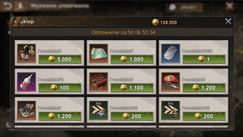
Task: Select the metal plate item icon
Action: [x=171, y=53]
